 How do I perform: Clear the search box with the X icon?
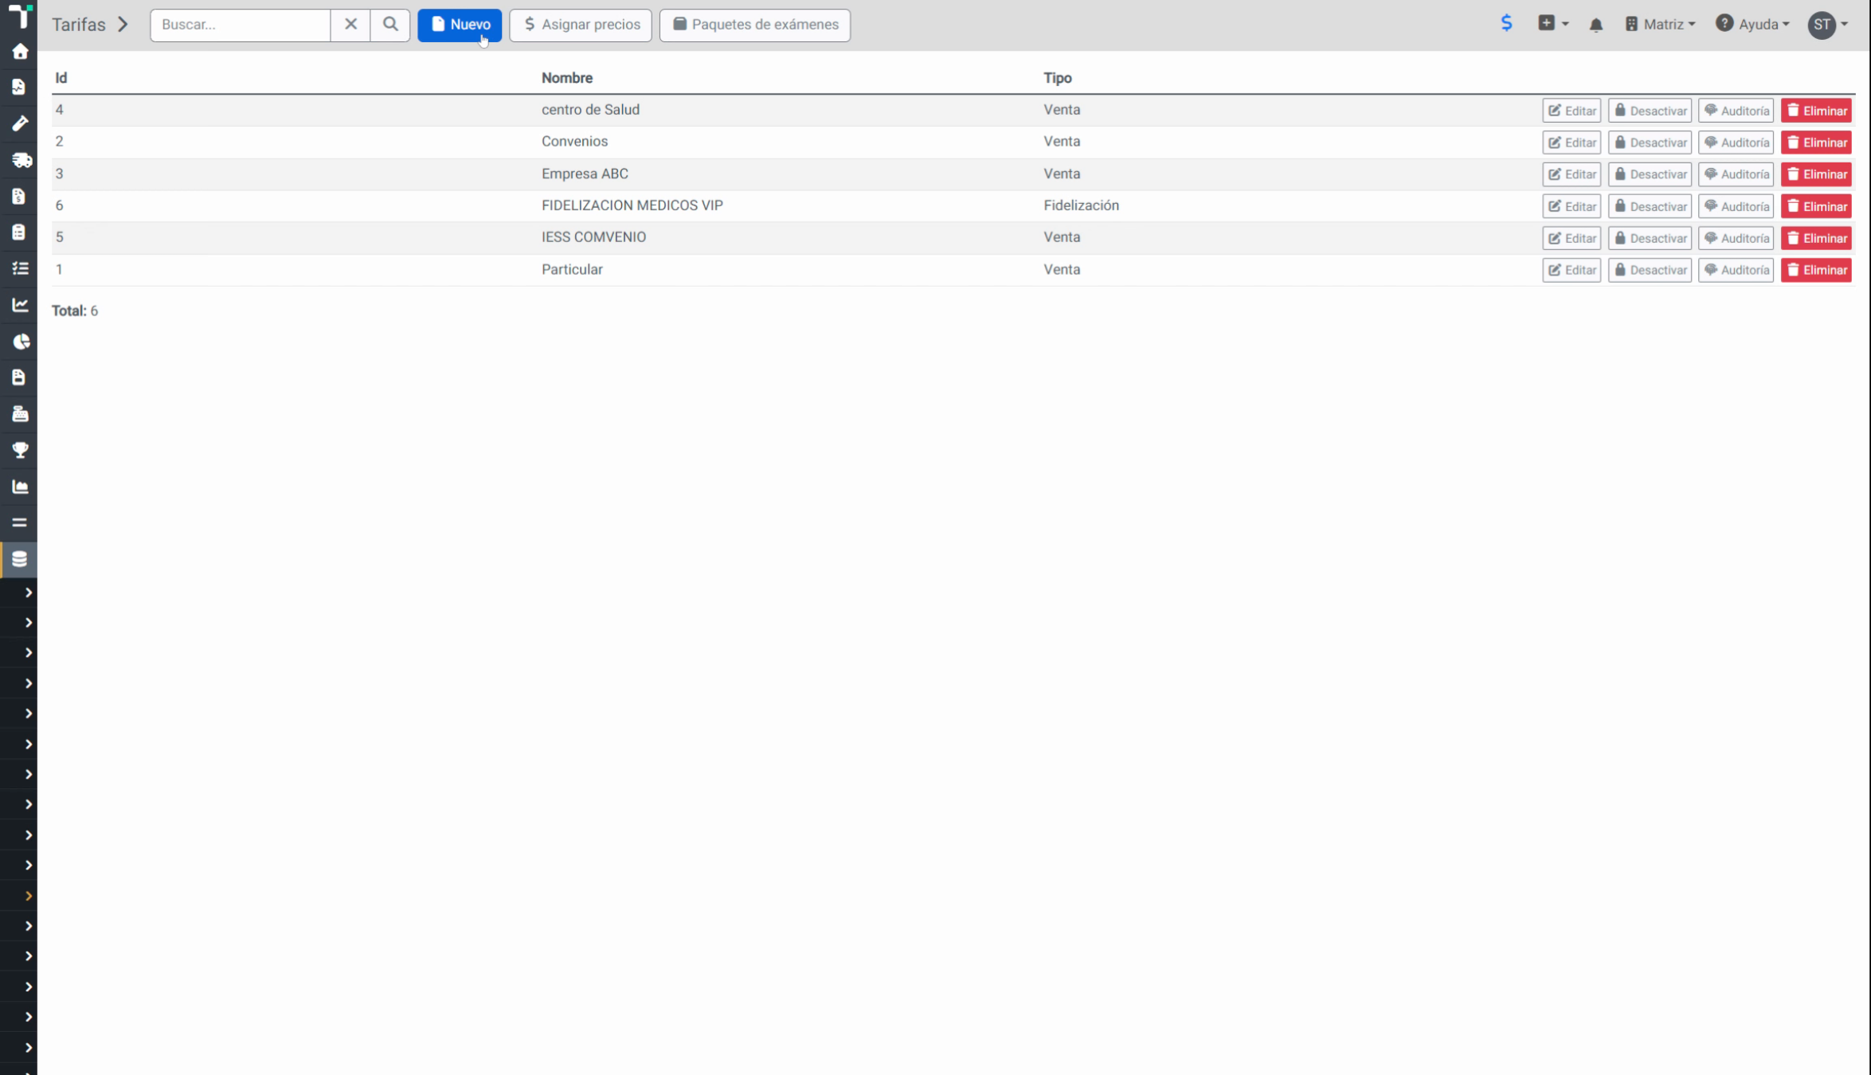coord(350,25)
